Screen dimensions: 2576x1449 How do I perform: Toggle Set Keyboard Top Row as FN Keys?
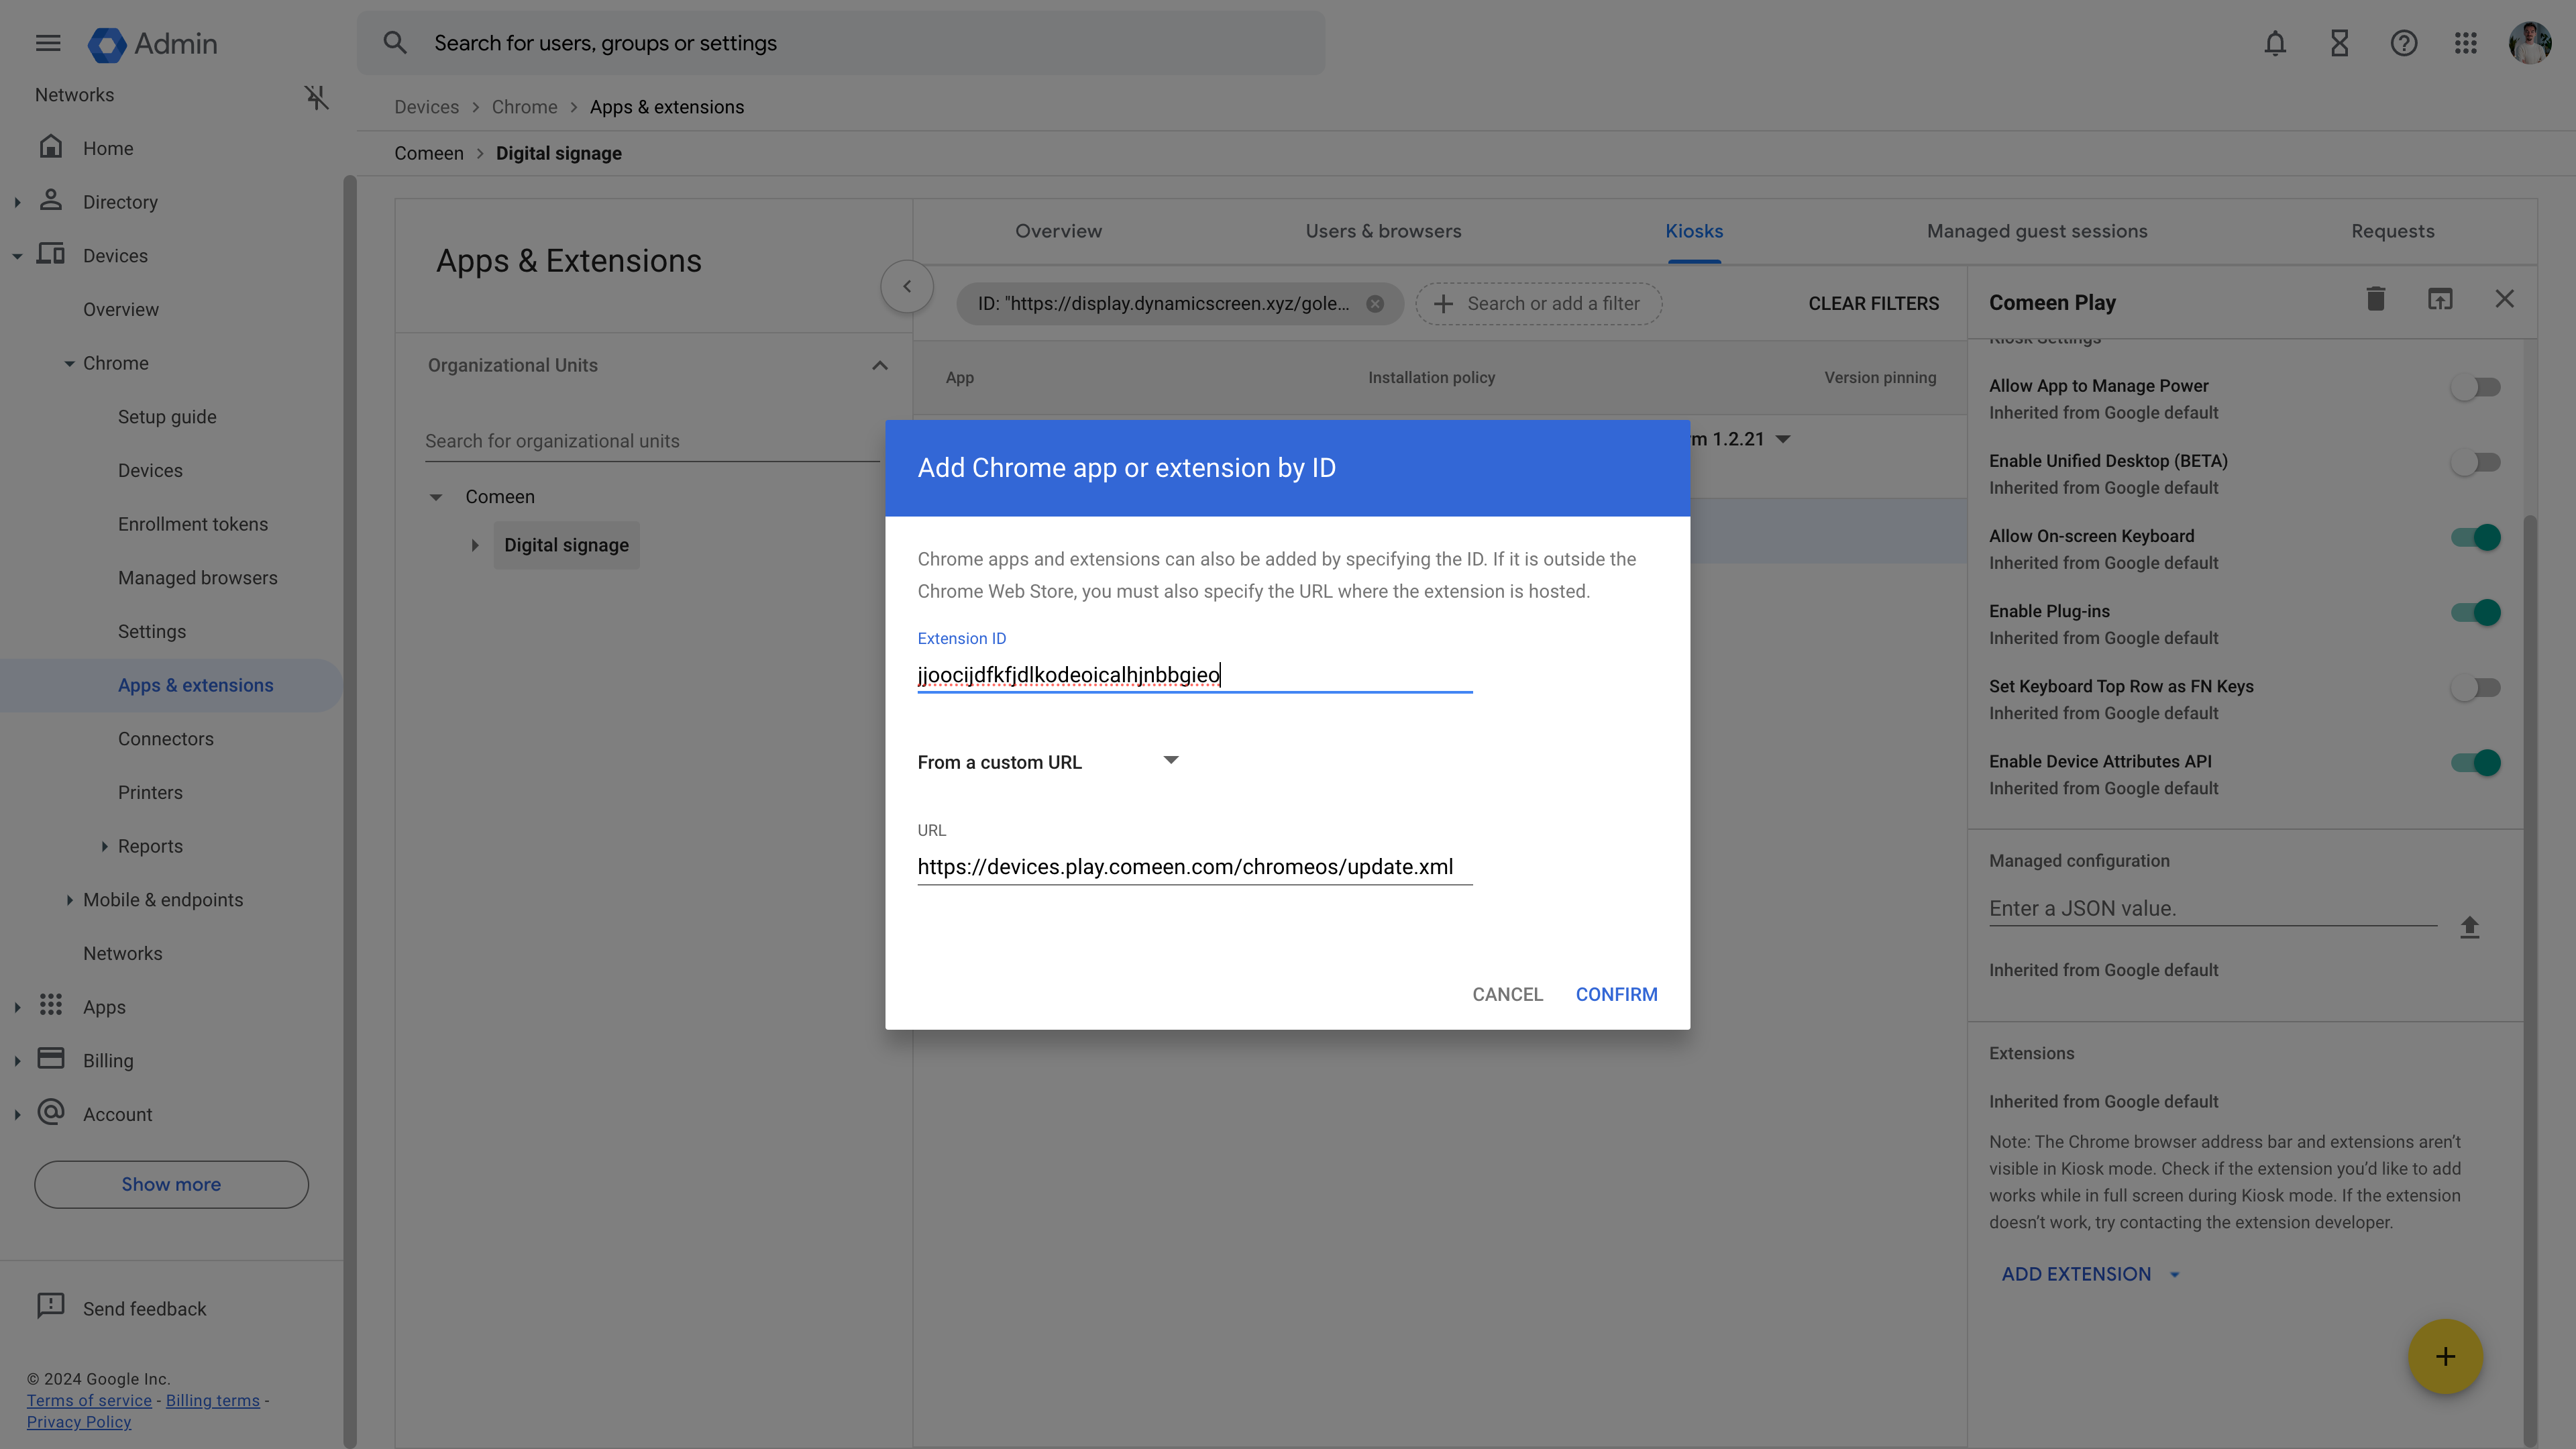pyautogui.click(x=2475, y=688)
